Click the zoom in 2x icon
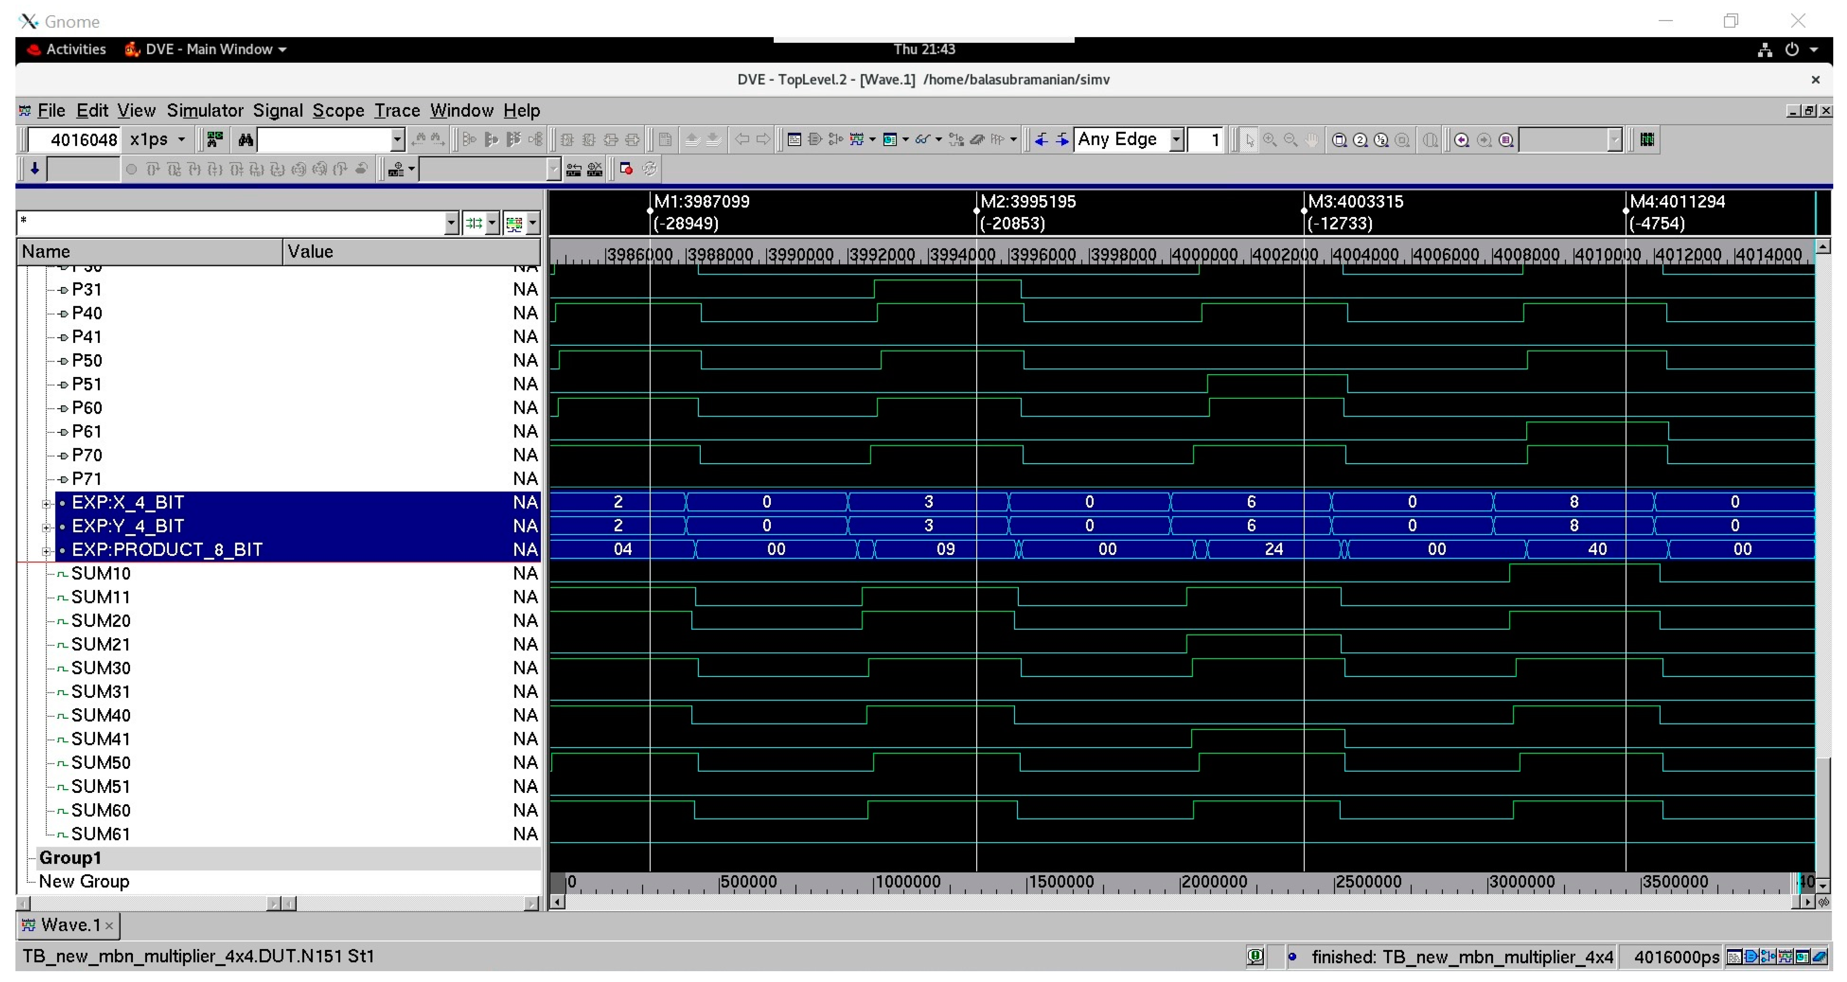 pyautogui.click(x=1360, y=140)
